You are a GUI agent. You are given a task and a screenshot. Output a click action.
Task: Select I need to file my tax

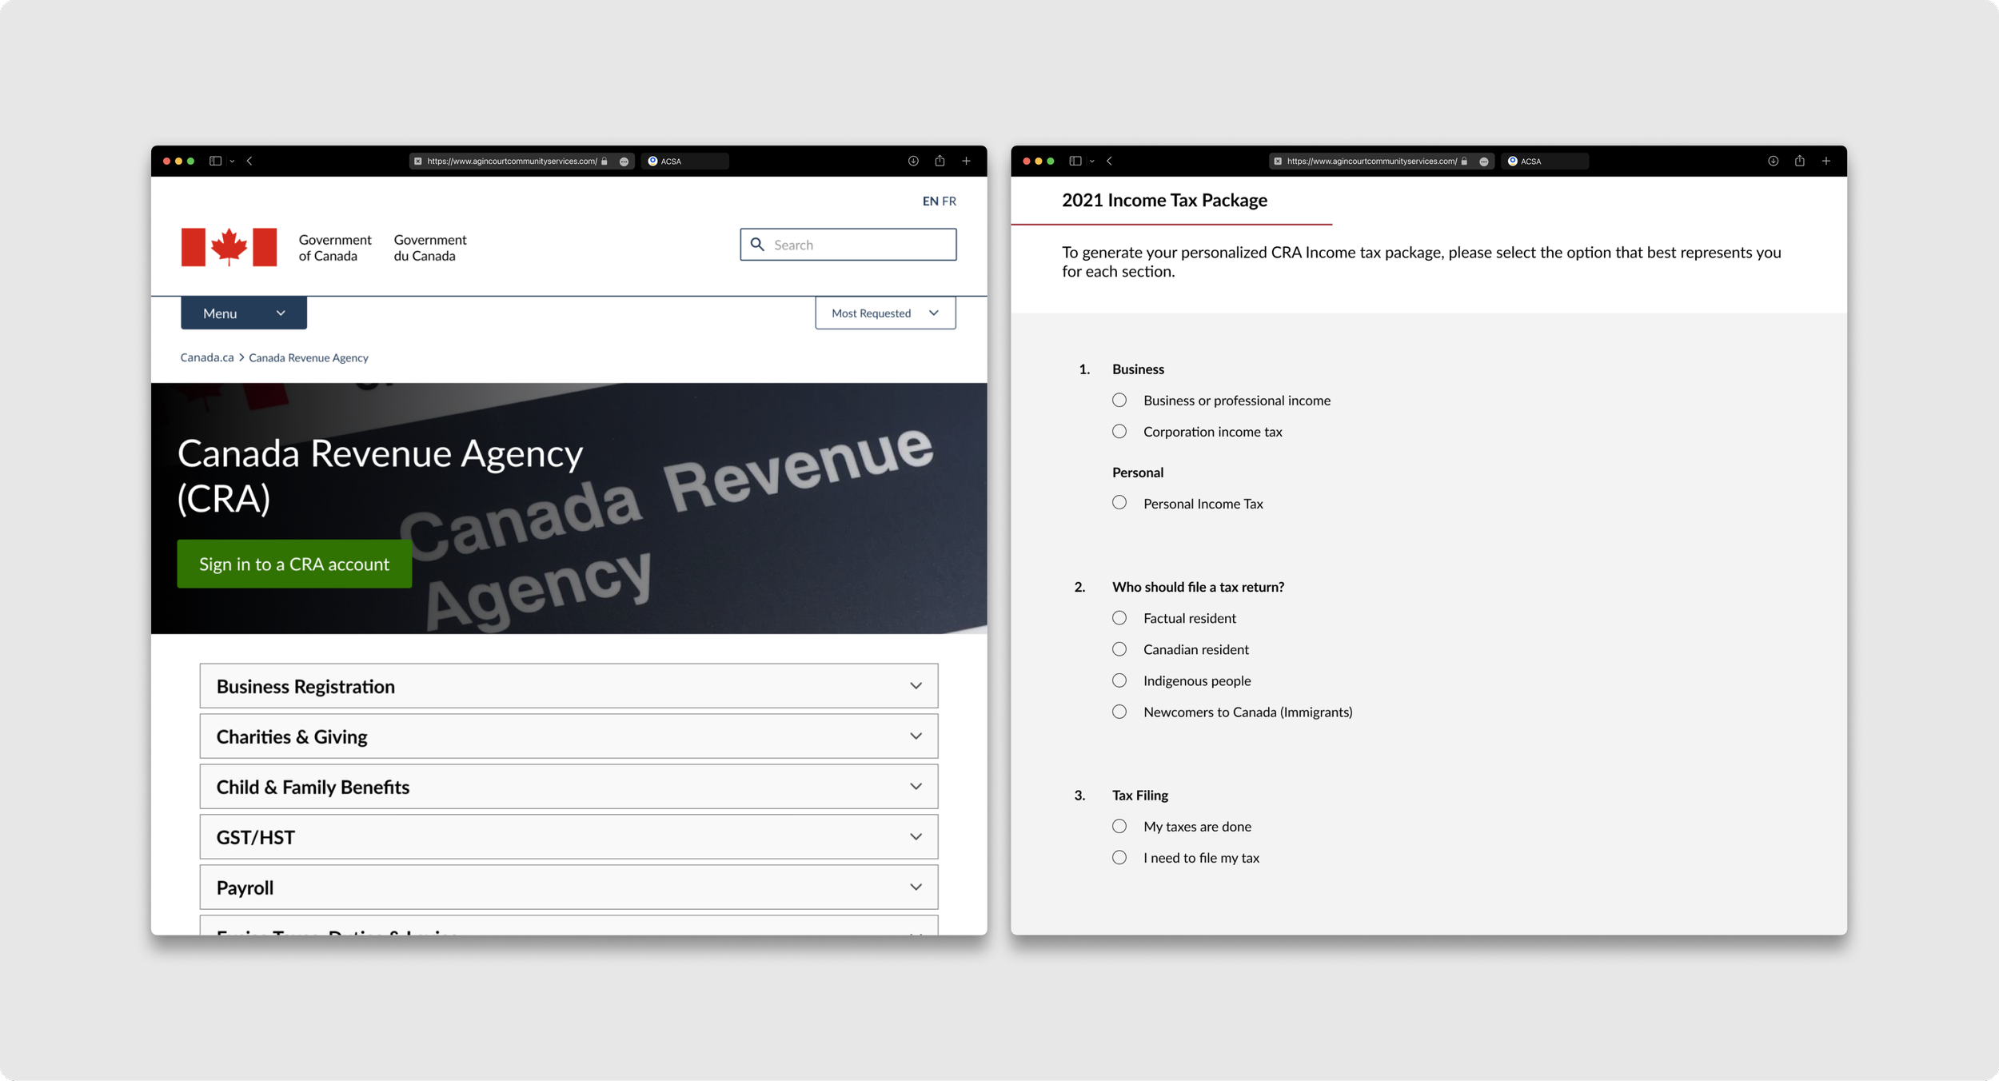click(x=1119, y=857)
